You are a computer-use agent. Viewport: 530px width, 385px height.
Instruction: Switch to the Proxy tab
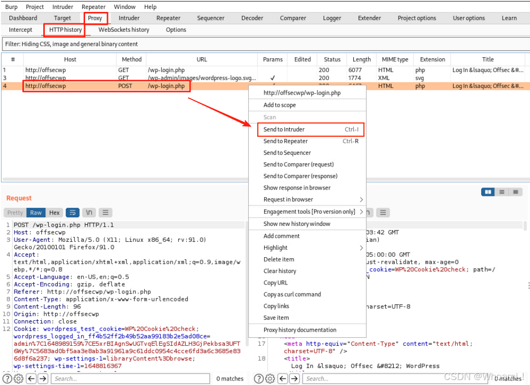click(x=95, y=18)
